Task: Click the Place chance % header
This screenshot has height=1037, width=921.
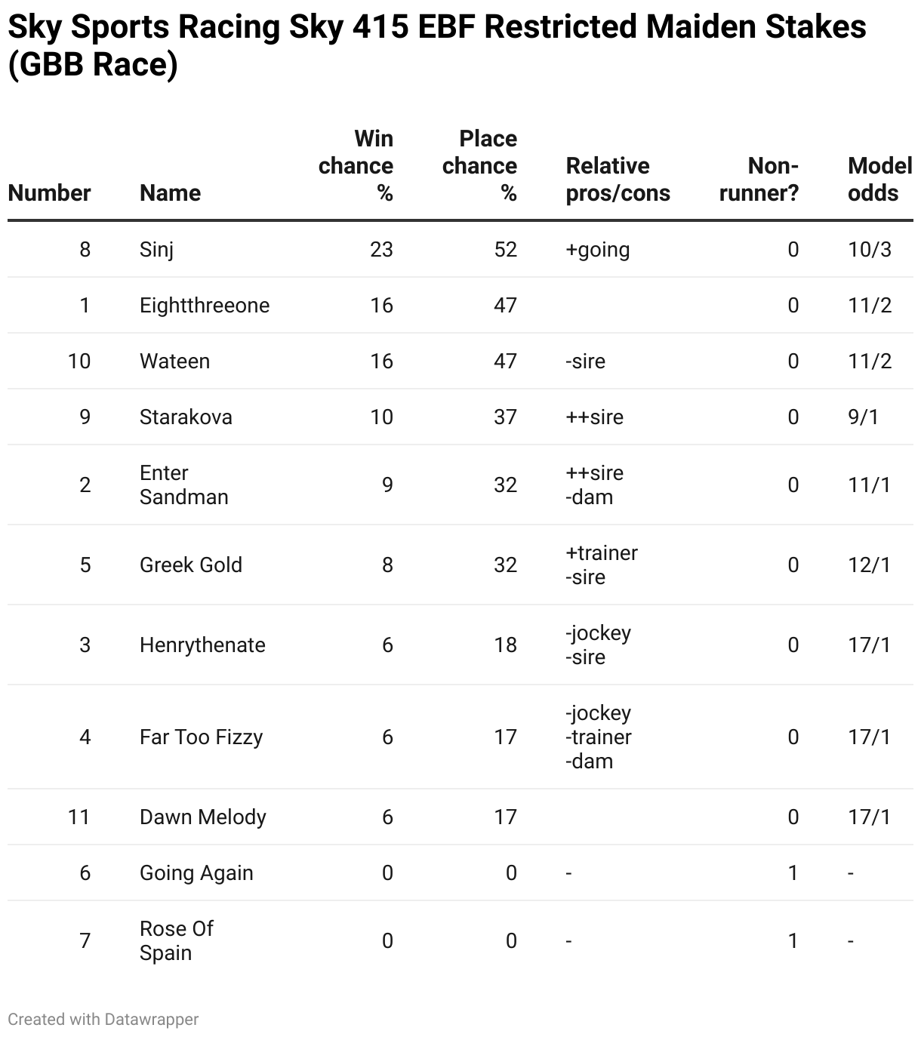Action: tap(480, 166)
